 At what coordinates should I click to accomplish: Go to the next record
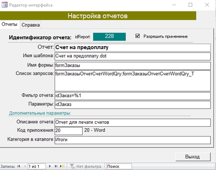50,166
